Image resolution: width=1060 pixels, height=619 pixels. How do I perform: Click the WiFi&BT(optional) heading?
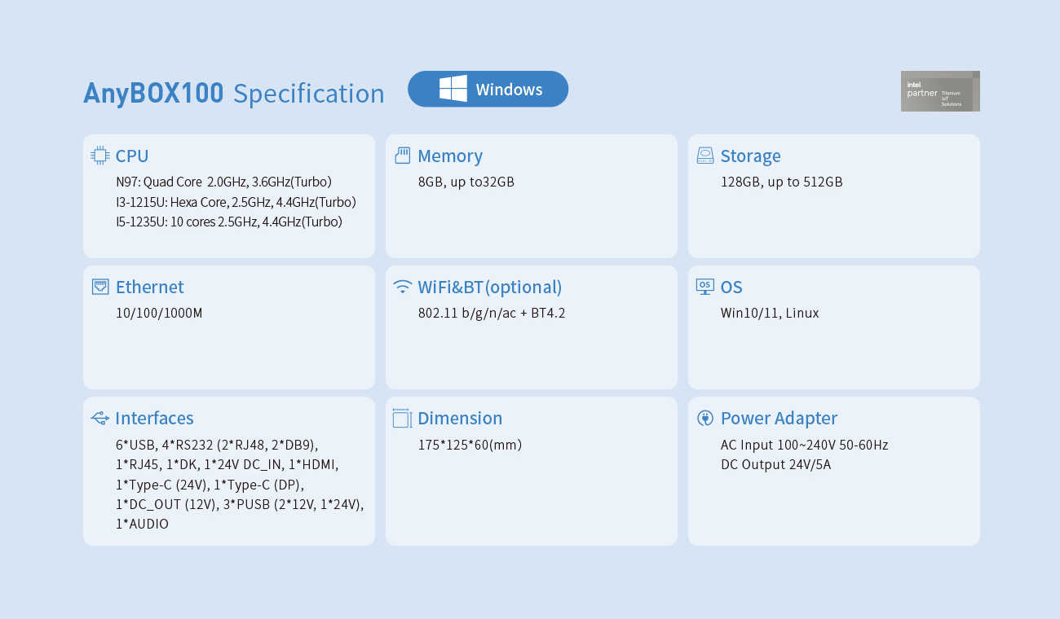489,287
